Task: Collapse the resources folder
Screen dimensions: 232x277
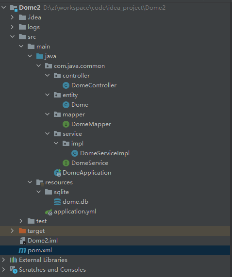Action: click(30, 182)
